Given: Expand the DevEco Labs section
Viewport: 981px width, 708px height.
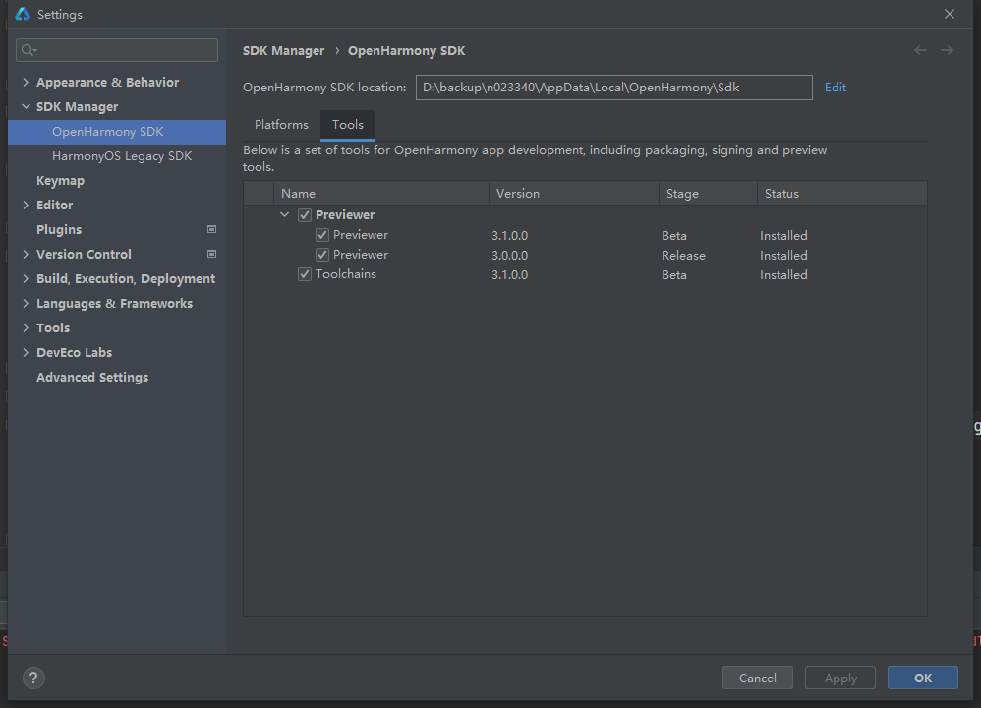Looking at the screenshot, I should (x=26, y=352).
